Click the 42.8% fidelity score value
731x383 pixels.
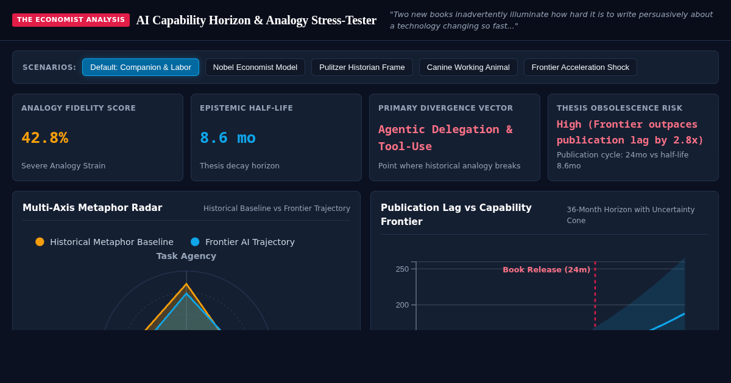point(44,138)
